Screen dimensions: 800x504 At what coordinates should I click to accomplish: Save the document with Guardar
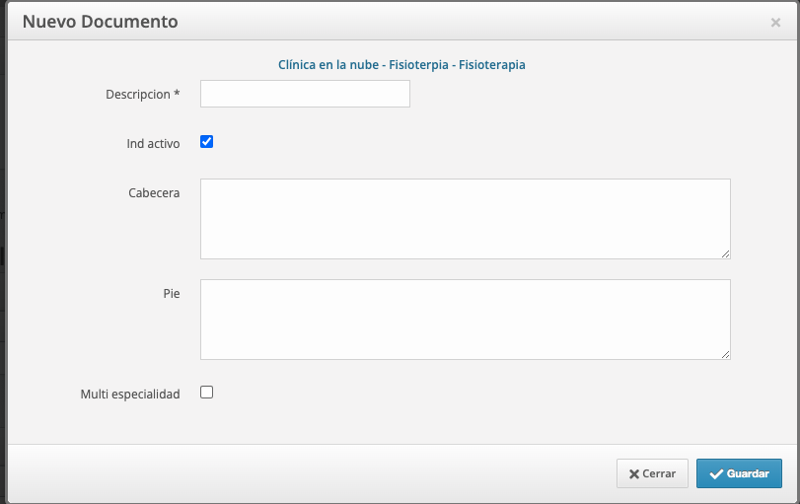click(739, 473)
